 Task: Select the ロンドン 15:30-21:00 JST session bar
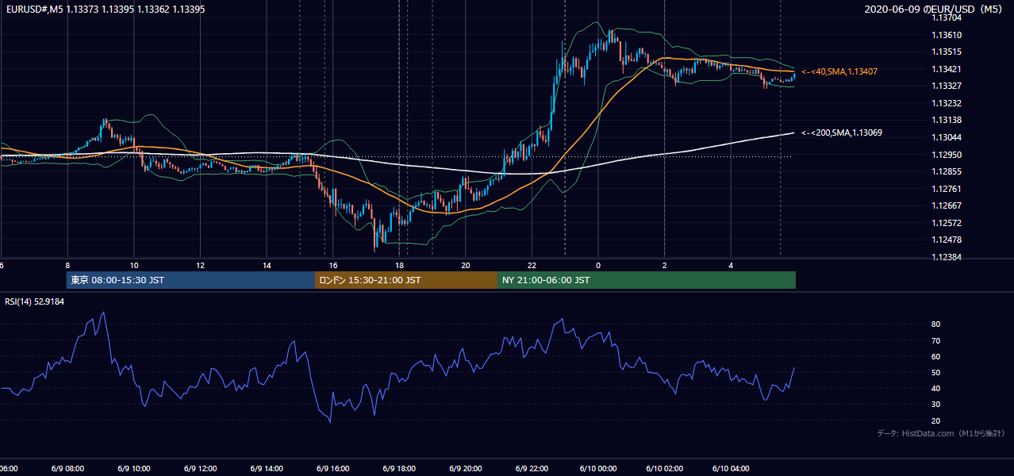(406, 280)
